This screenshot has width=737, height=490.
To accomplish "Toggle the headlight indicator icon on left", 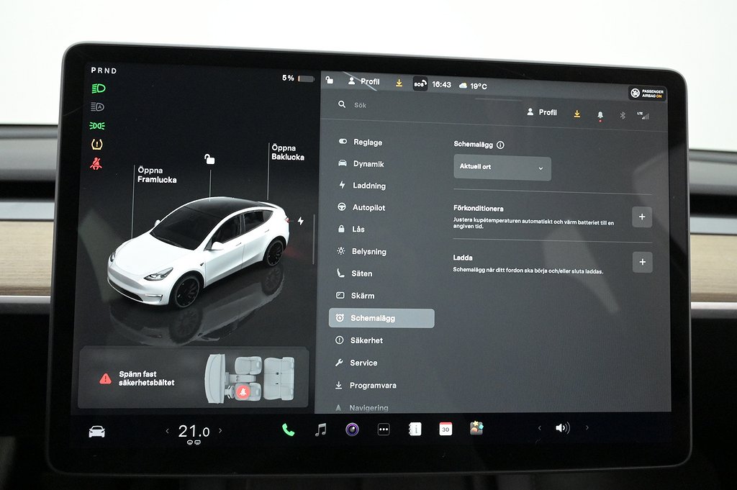I will coord(97,89).
